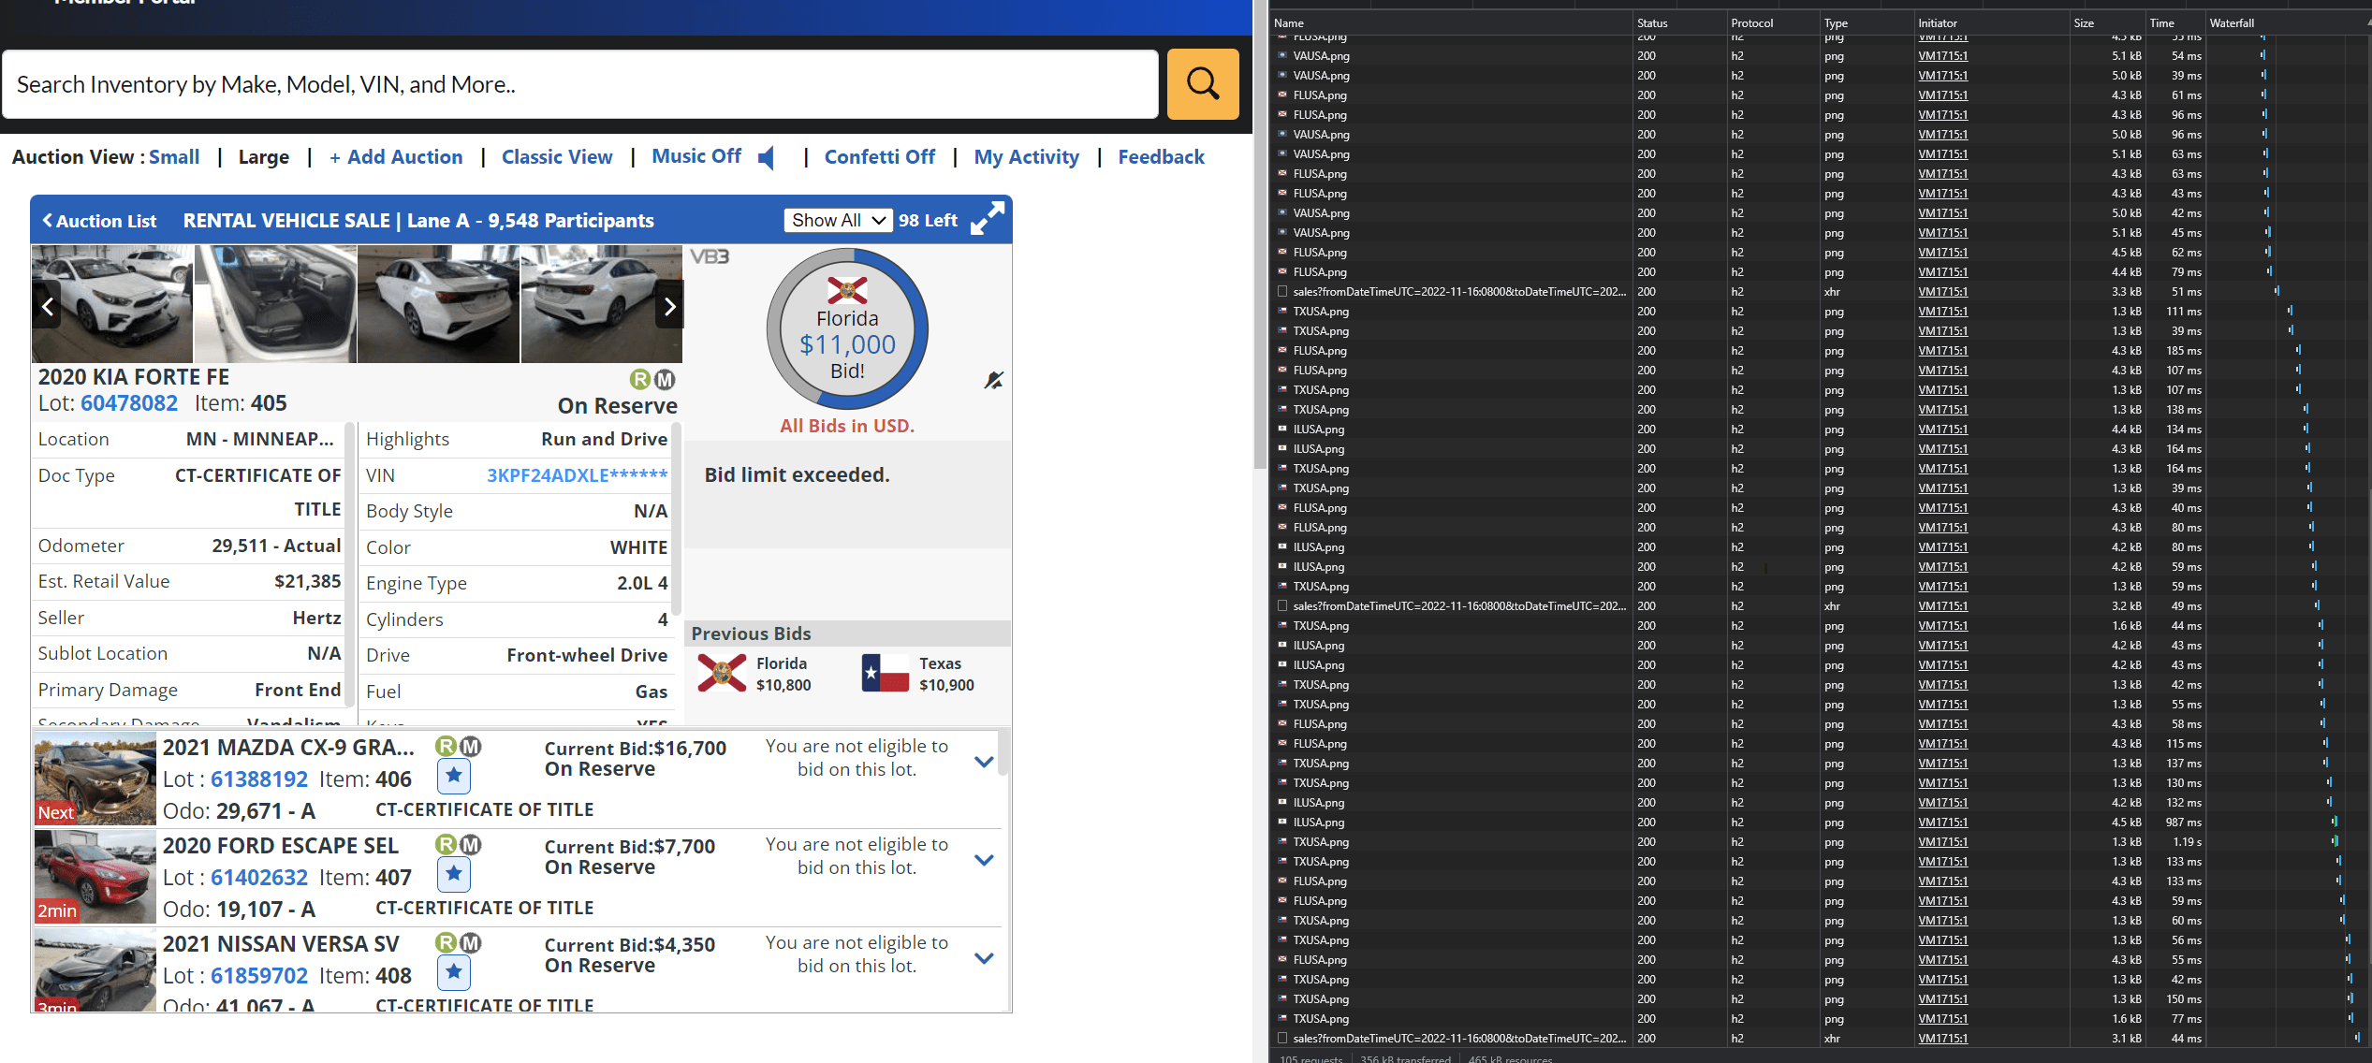Viewport: 2372px width, 1063px height.
Task: Switch to Classic View
Action: [x=557, y=156]
